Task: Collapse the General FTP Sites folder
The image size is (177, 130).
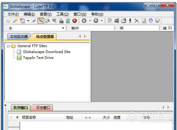Action: (x=8, y=46)
